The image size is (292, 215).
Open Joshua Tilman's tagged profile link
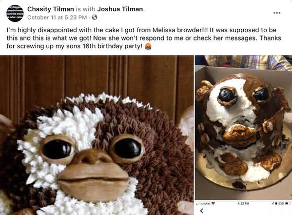[x=120, y=9]
